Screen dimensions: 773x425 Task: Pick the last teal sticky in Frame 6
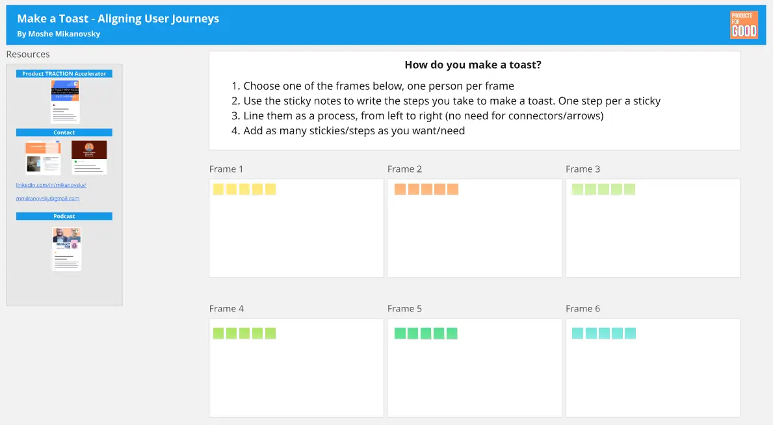[629, 334]
